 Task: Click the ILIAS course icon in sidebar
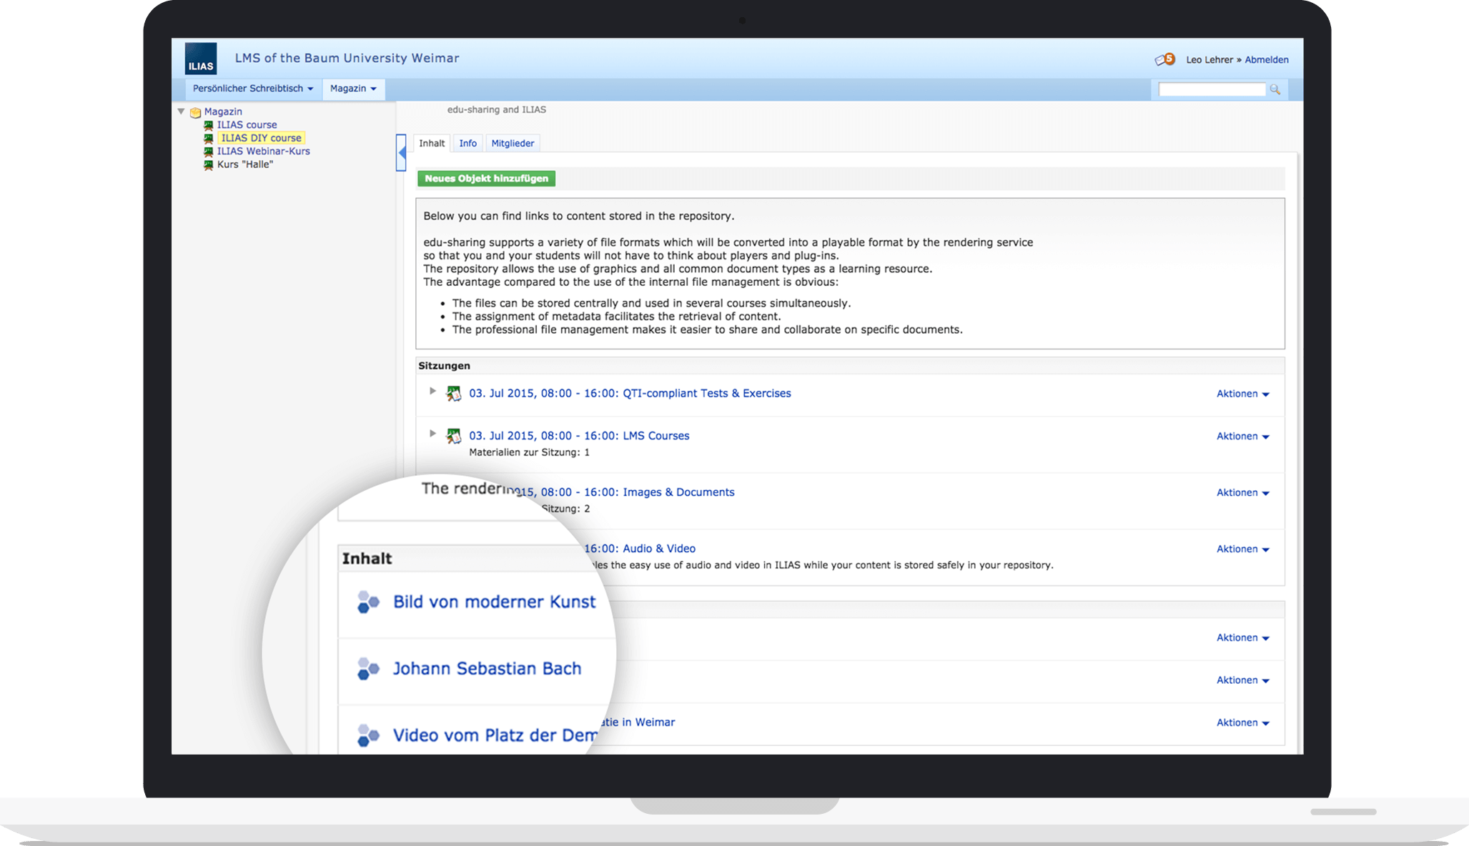[x=209, y=124]
